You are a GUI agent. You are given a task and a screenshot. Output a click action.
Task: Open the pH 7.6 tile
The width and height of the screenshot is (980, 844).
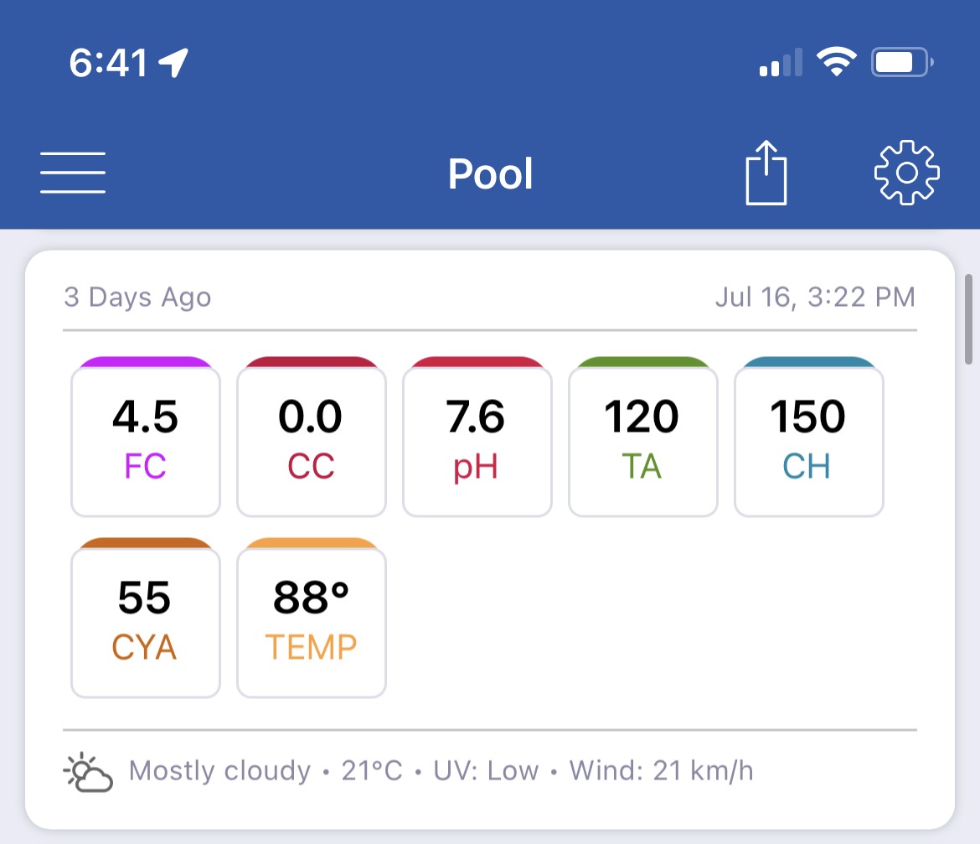tap(477, 437)
